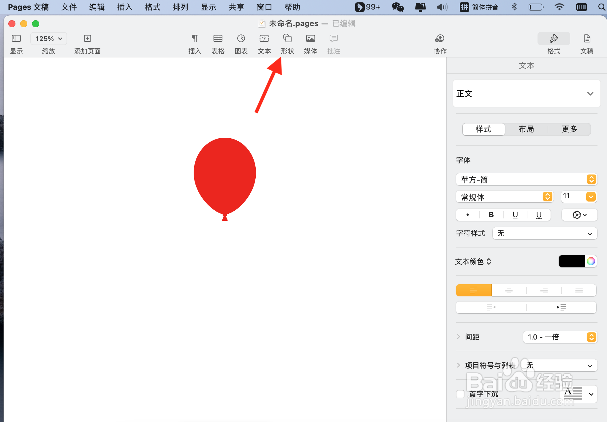Enable the 首字下沉 drop cap checkbox
Screen dimensions: 607x422
(x=460, y=394)
